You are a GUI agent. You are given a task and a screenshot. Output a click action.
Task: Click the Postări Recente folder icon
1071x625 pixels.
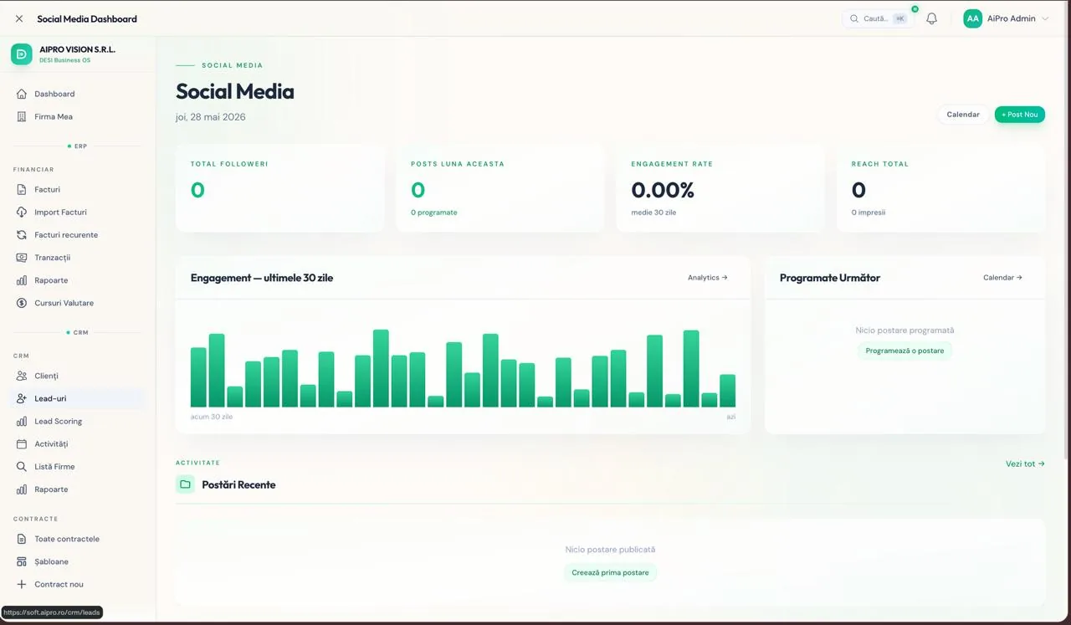pos(185,484)
